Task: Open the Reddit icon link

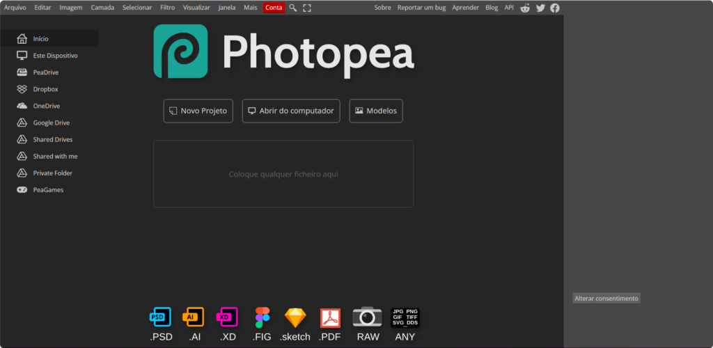Action: pyautogui.click(x=525, y=8)
